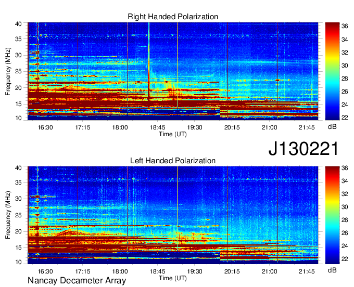Click the 34 value on the Left Handed color bar scale
Screen dimensions: 354x287
[345, 181]
